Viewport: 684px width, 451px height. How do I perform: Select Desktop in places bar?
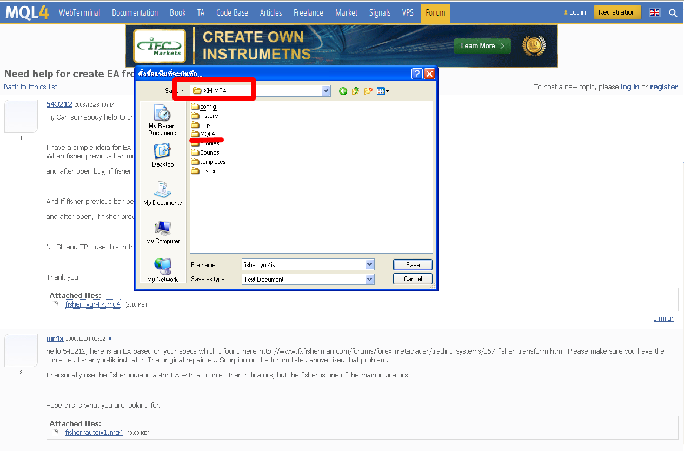[163, 156]
